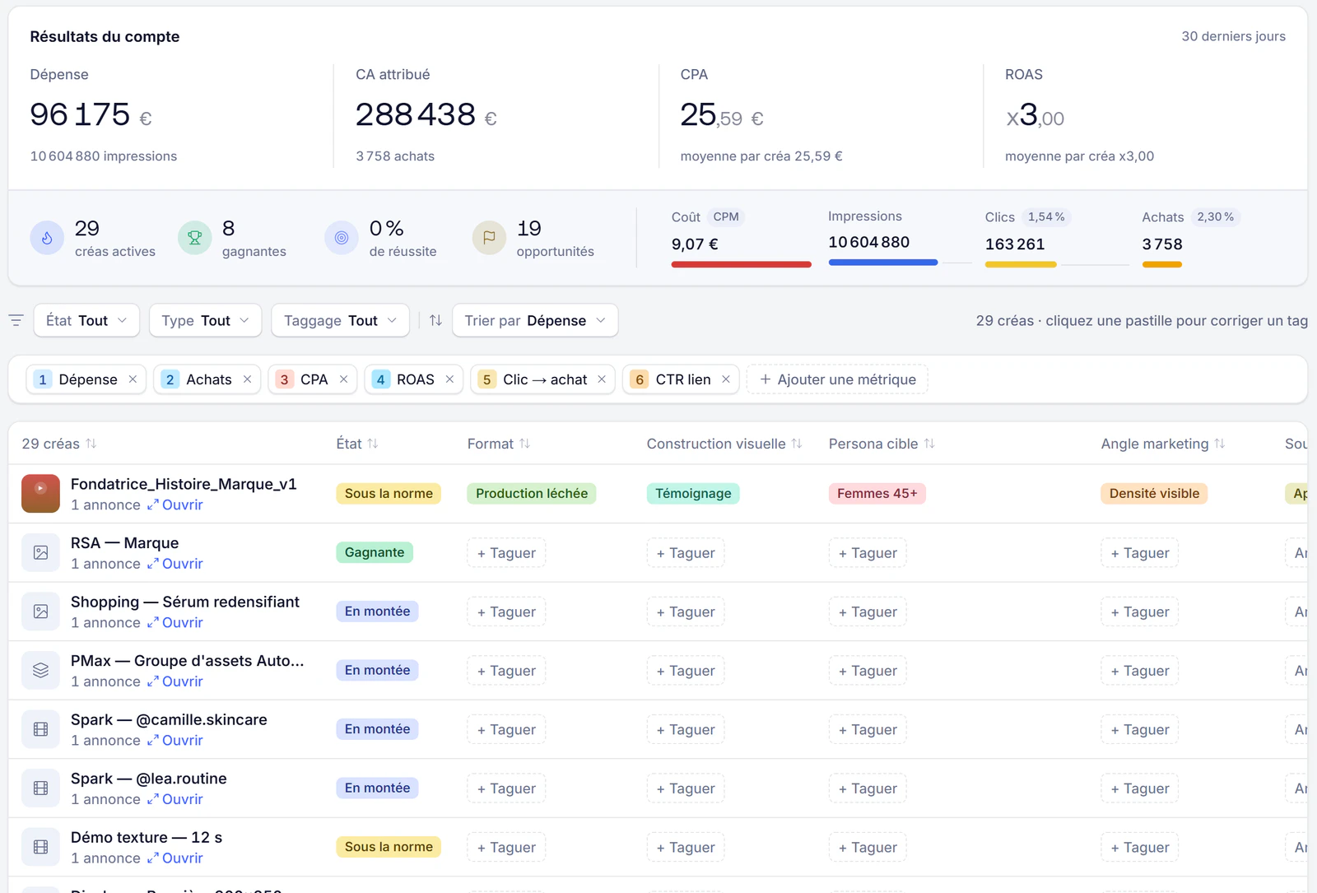Open the État Tout filter dropdown
The width and height of the screenshot is (1317, 893).
(86, 320)
